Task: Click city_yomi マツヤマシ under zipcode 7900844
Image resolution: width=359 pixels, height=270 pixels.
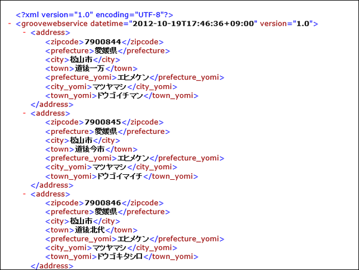Action: pos(110,87)
